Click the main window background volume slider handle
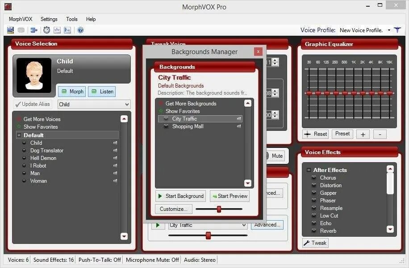This screenshot has width=409, height=268. point(208,235)
